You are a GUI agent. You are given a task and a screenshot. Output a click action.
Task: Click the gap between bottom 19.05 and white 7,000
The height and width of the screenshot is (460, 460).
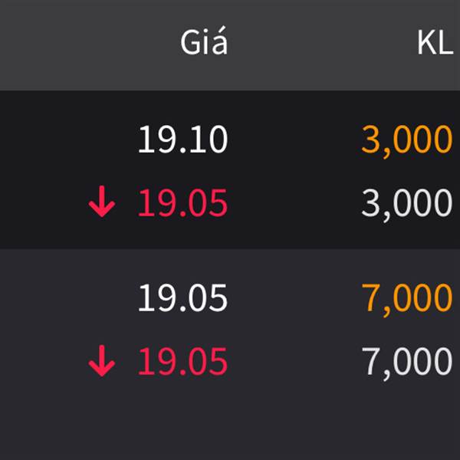click(x=294, y=361)
